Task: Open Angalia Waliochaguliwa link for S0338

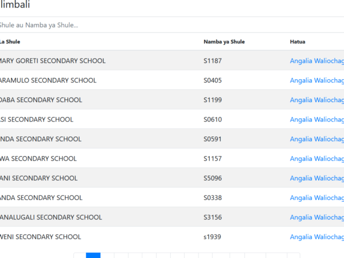Action: click(317, 198)
